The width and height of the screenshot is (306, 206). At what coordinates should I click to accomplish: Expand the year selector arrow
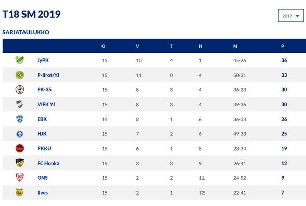click(x=298, y=16)
